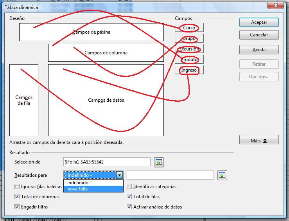Disable Engadir filtro checkbox
The image size is (289, 221).
point(17,207)
